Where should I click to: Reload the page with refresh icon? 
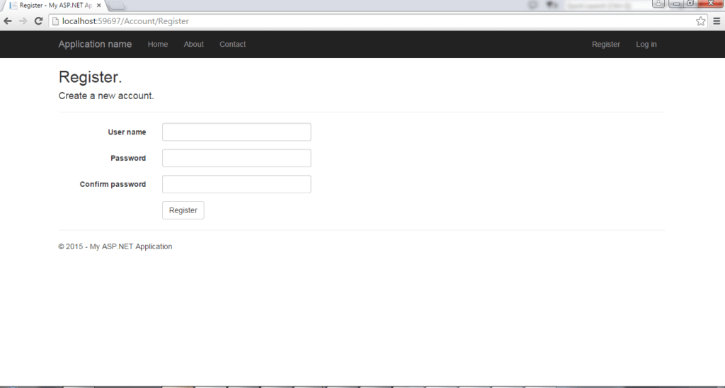[x=39, y=21]
